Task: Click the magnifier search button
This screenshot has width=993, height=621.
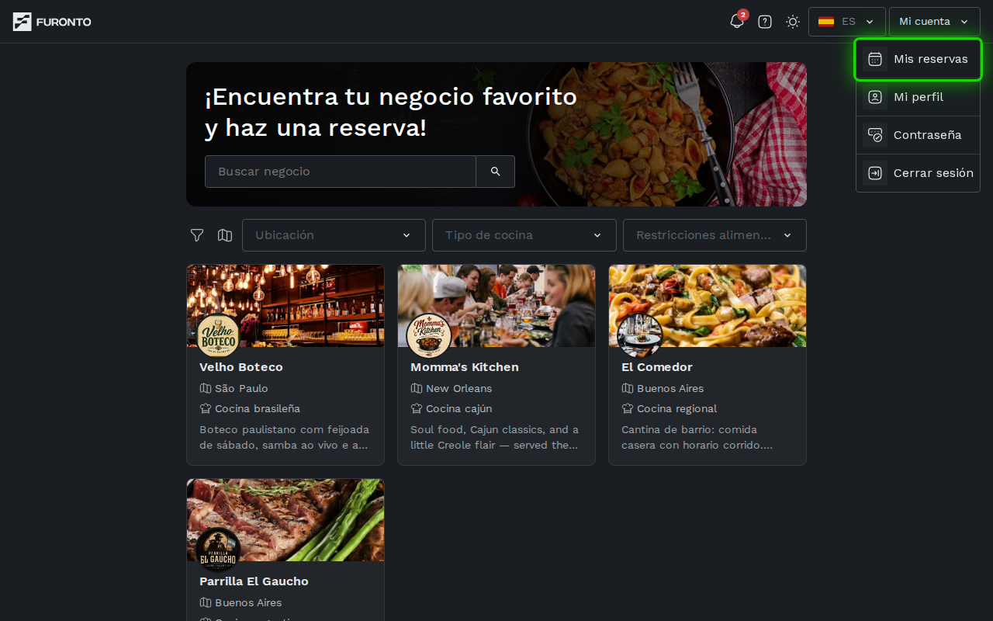Action: (496, 172)
